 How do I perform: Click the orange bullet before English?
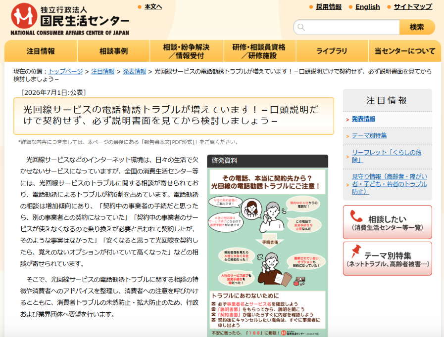click(350, 7)
